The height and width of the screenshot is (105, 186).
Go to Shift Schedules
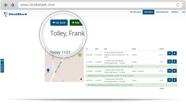tap(162, 12)
